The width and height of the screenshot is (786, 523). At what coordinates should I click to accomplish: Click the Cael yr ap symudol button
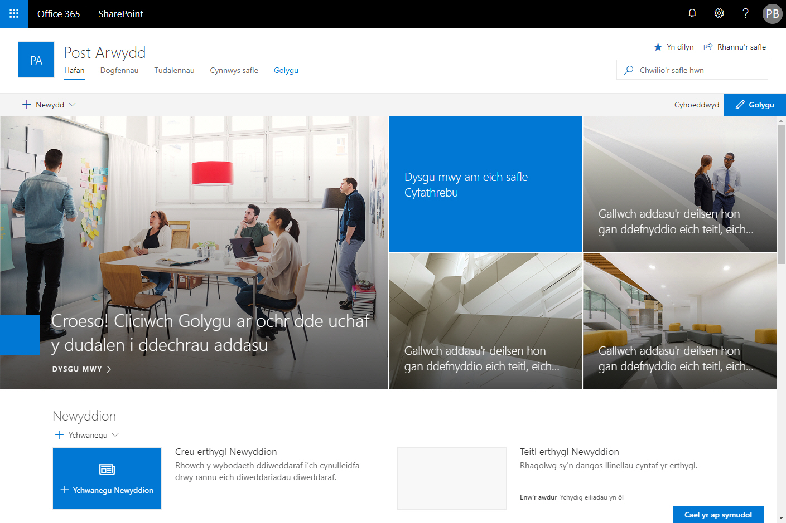click(x=718, y=515)
